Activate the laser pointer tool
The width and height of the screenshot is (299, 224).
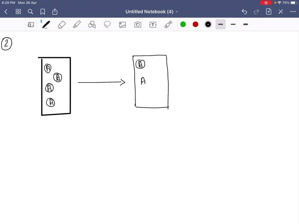click(168, 24)
